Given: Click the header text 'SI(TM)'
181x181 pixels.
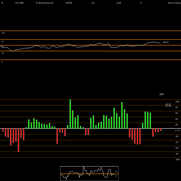Looking at the screenshot, I should point(69,3).
